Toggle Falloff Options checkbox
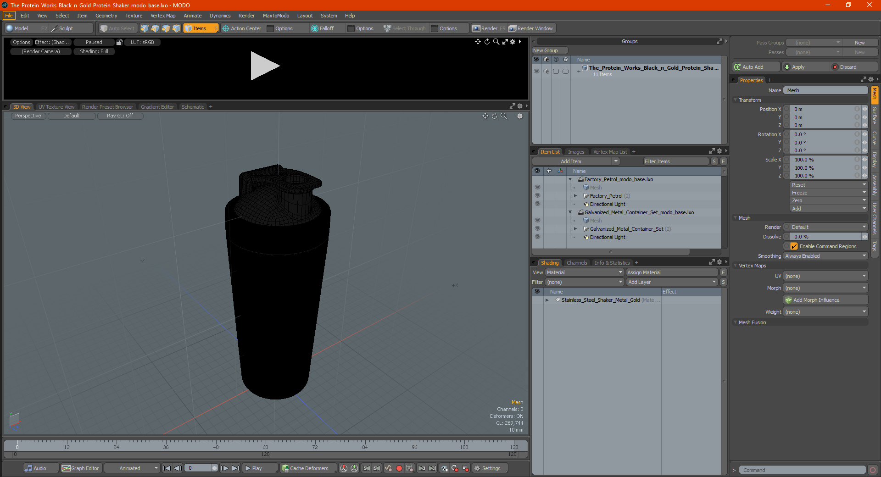 [x=351, y=28]
